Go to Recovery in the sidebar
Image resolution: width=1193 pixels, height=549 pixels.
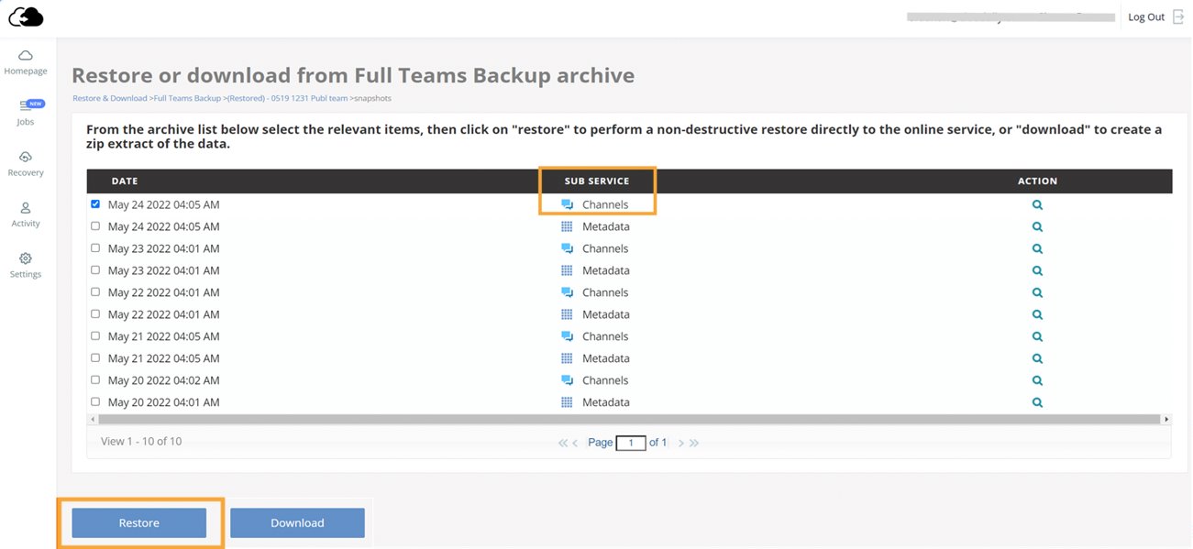[26, 158]
